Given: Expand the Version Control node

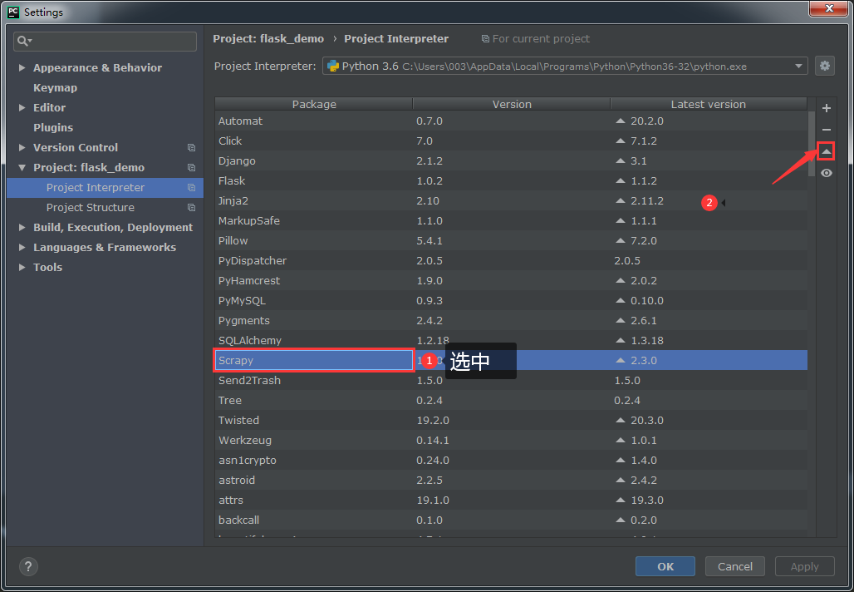Looking at the screenshot, I should (22, 148).
